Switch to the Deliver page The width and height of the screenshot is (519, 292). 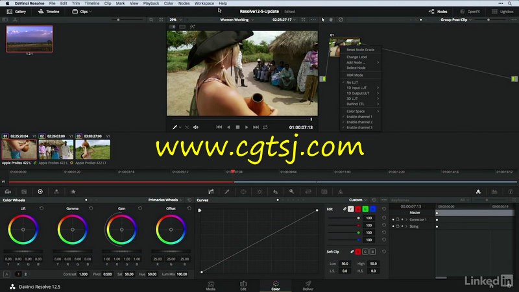pyautogui.click(x=308, y=286)
